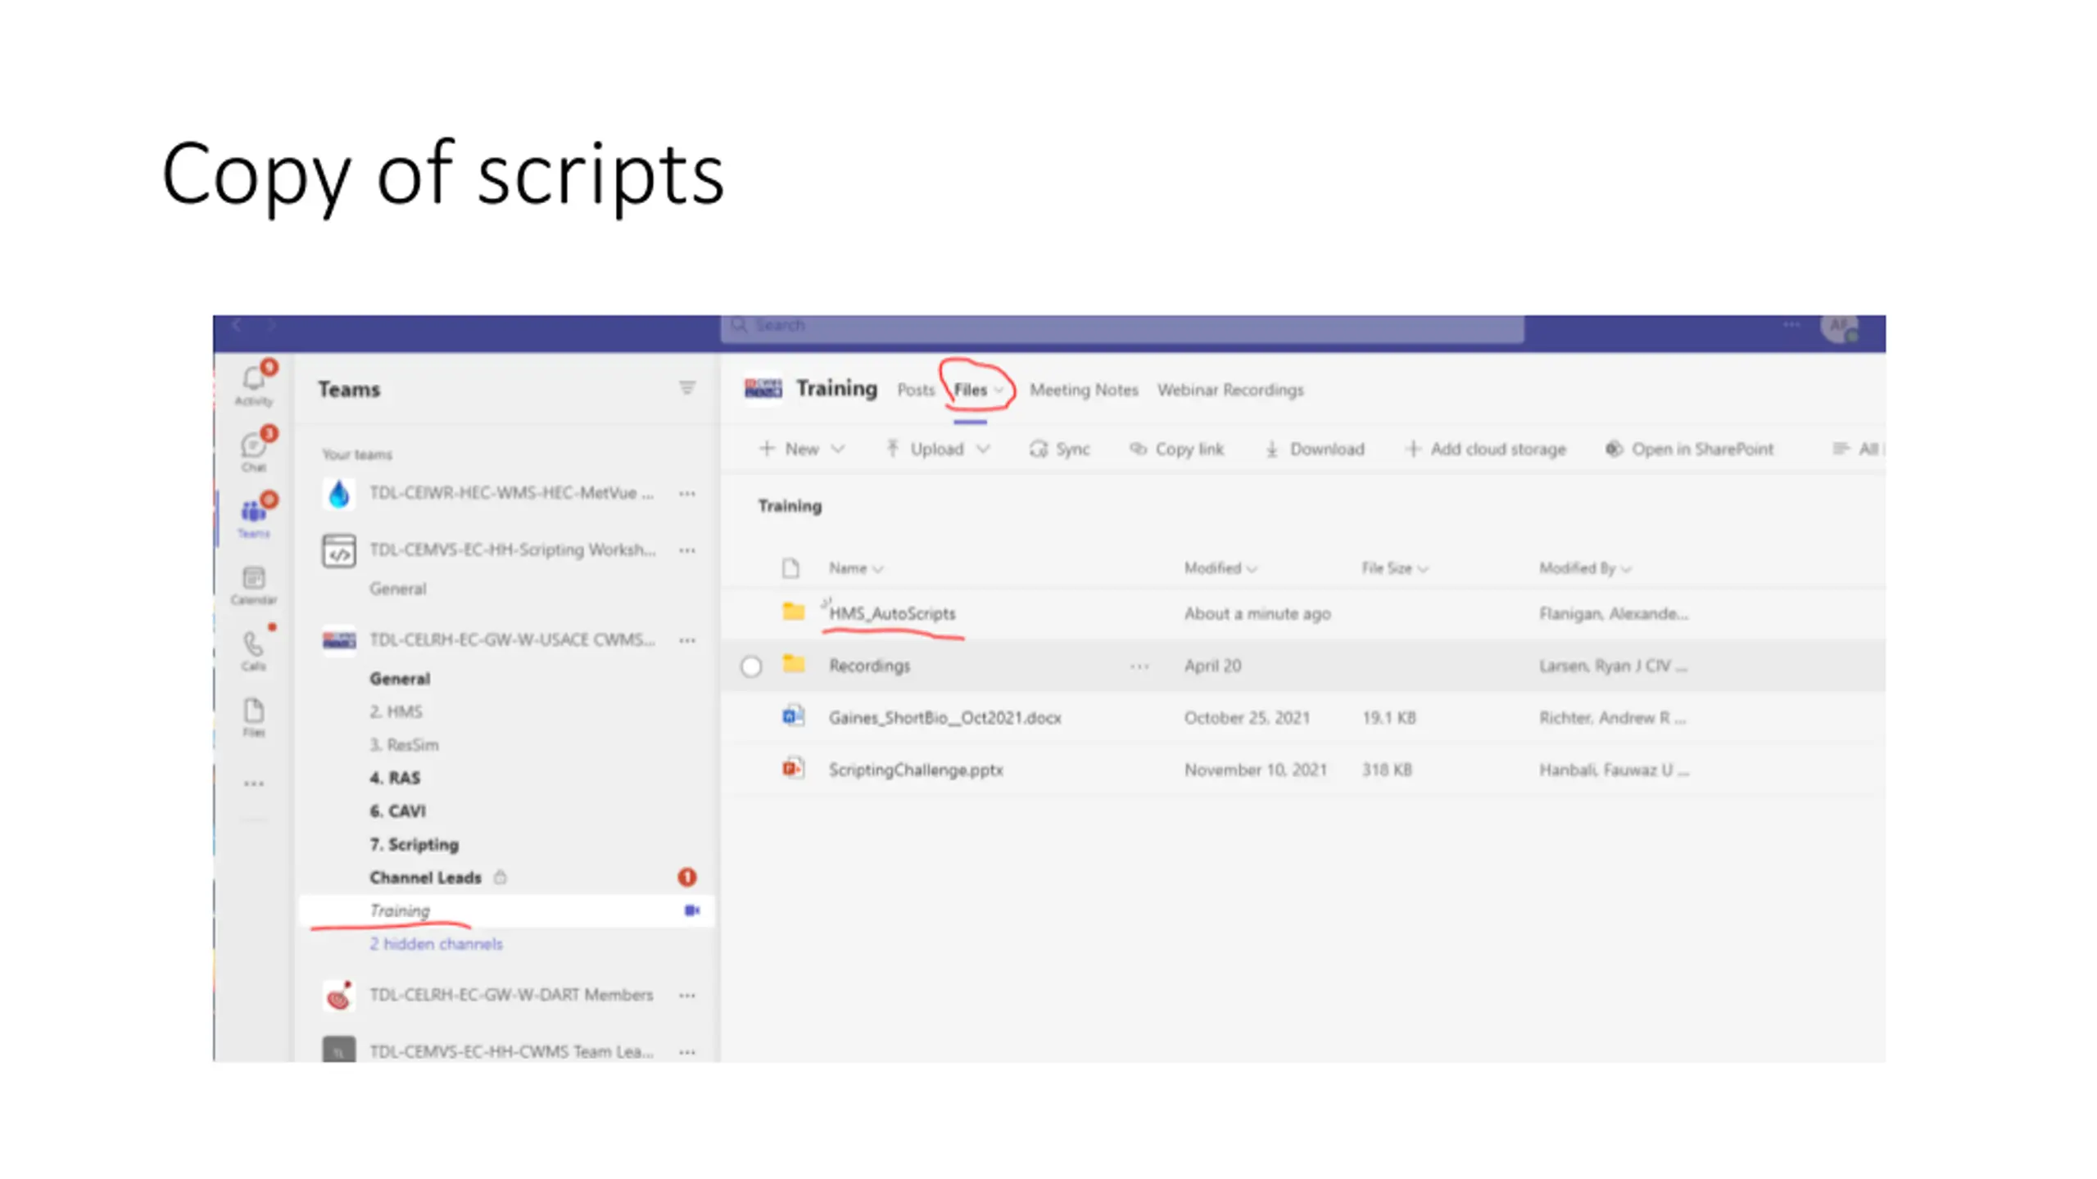
Task: Sort by the File Size column header
Action: point(1394,568)
